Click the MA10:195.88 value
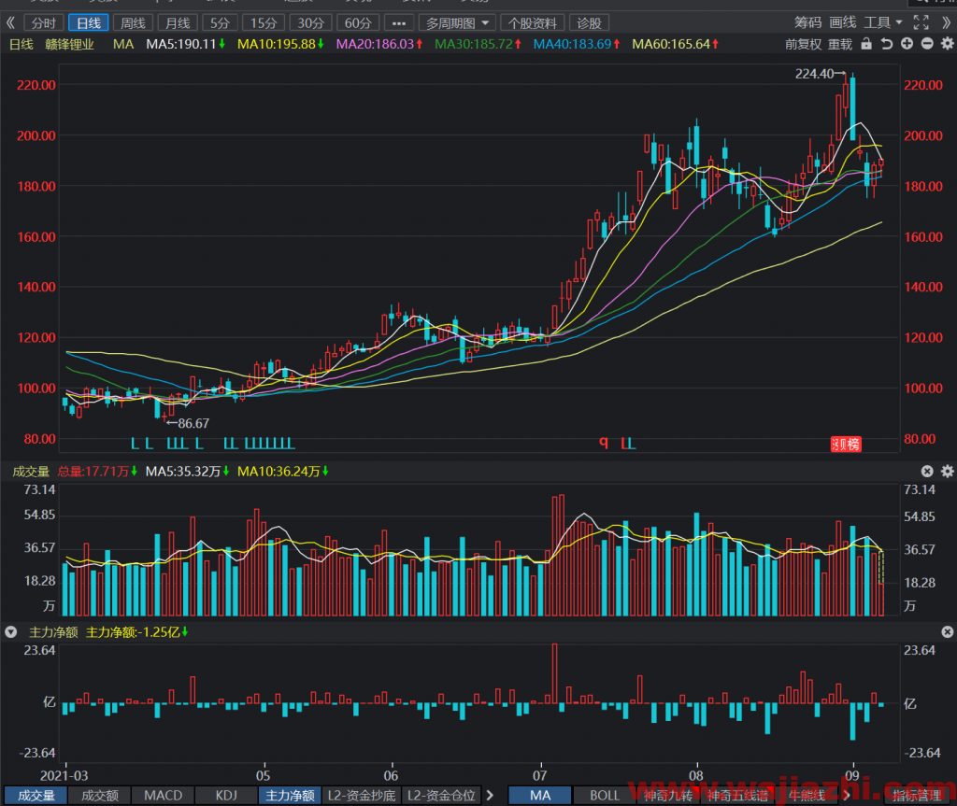The width and height of the screenshot is (957, 806). [280, 44]
